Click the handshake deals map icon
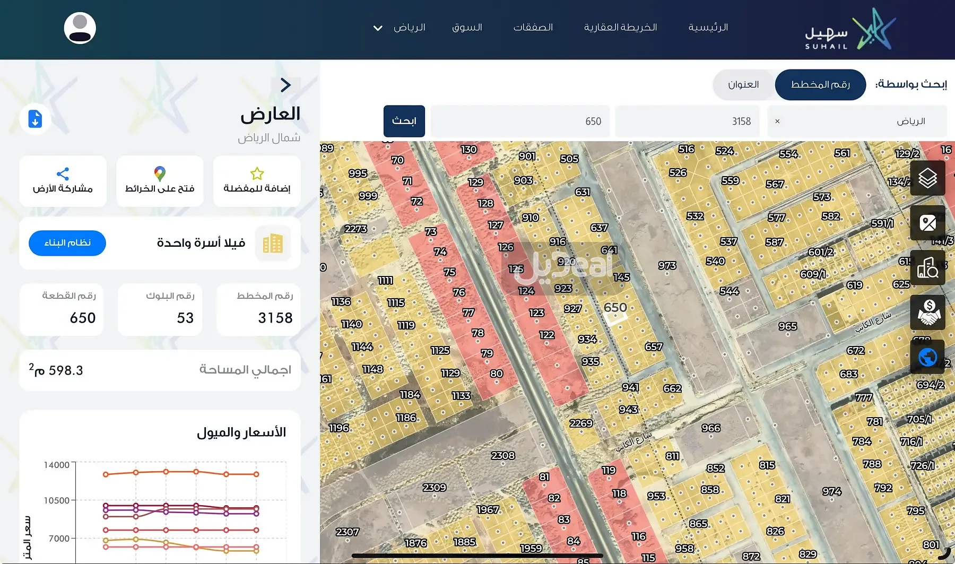955x564 pixels. (927, 313)
